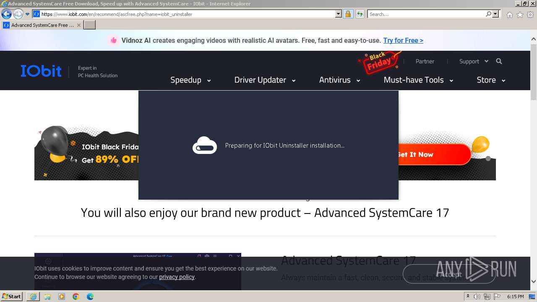Expand the Store menu

tap(491, 80)
